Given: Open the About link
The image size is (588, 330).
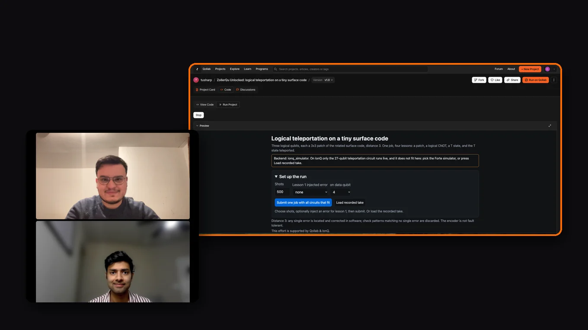Looking at the screenshot, I should pyautogui.click(x=511, y=69).
